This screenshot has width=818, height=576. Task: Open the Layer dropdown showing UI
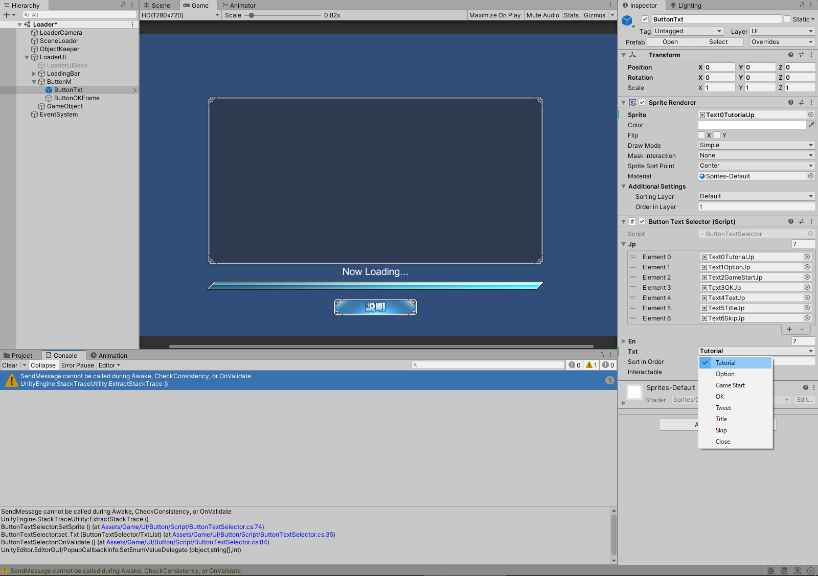tap(782, 31)
